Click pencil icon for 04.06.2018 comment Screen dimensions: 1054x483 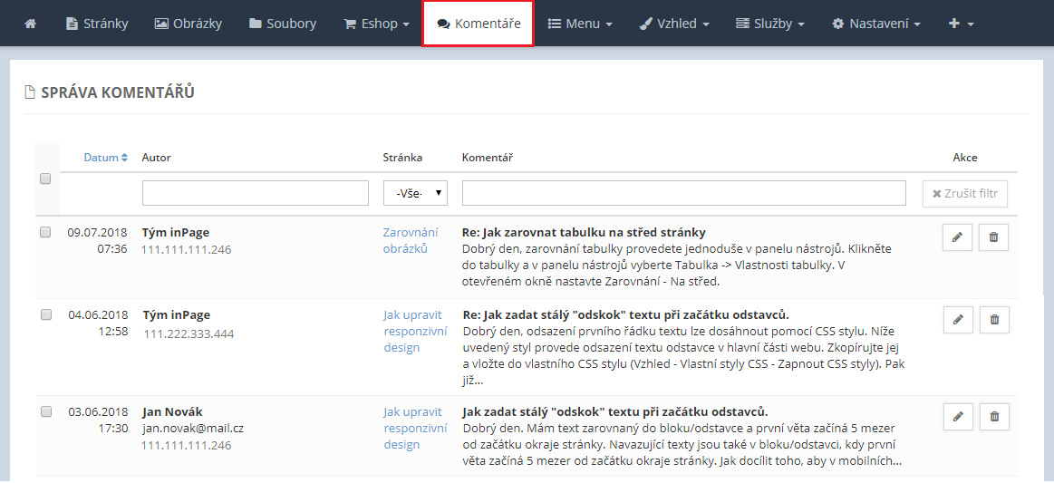tap(957, 320)
